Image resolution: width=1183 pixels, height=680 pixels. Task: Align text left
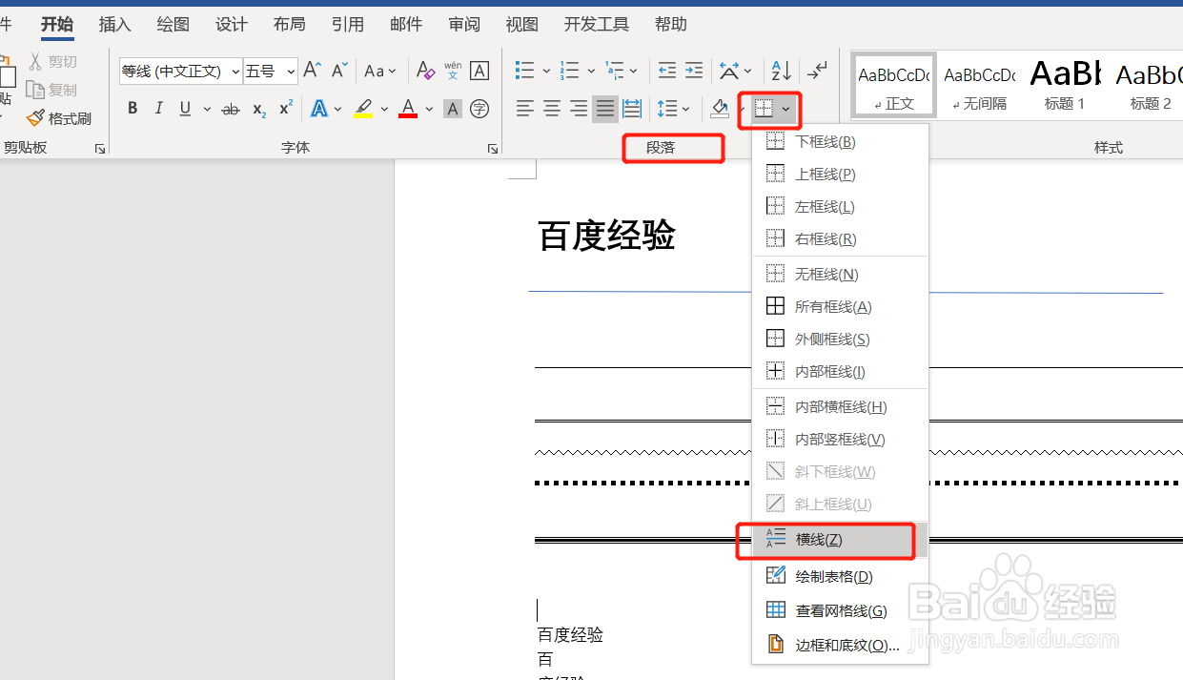[x=525, y=109]
